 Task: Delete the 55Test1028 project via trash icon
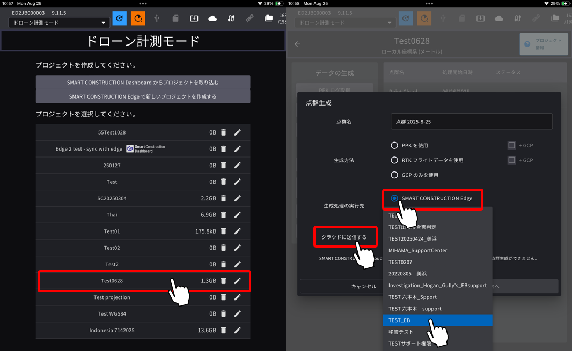tap(224, 132)
